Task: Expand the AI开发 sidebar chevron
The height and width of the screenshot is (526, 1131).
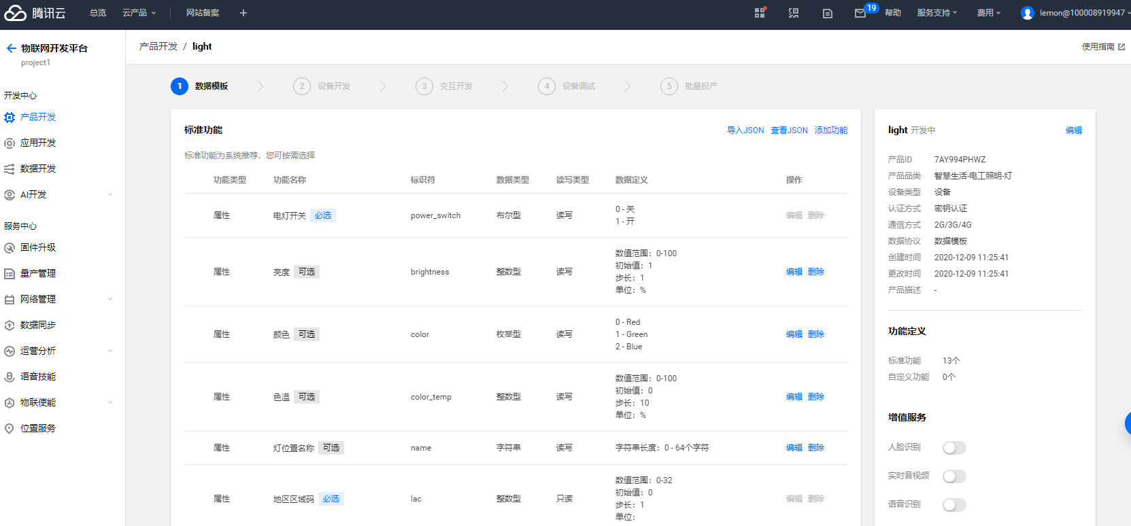Action: click(110, 195)
